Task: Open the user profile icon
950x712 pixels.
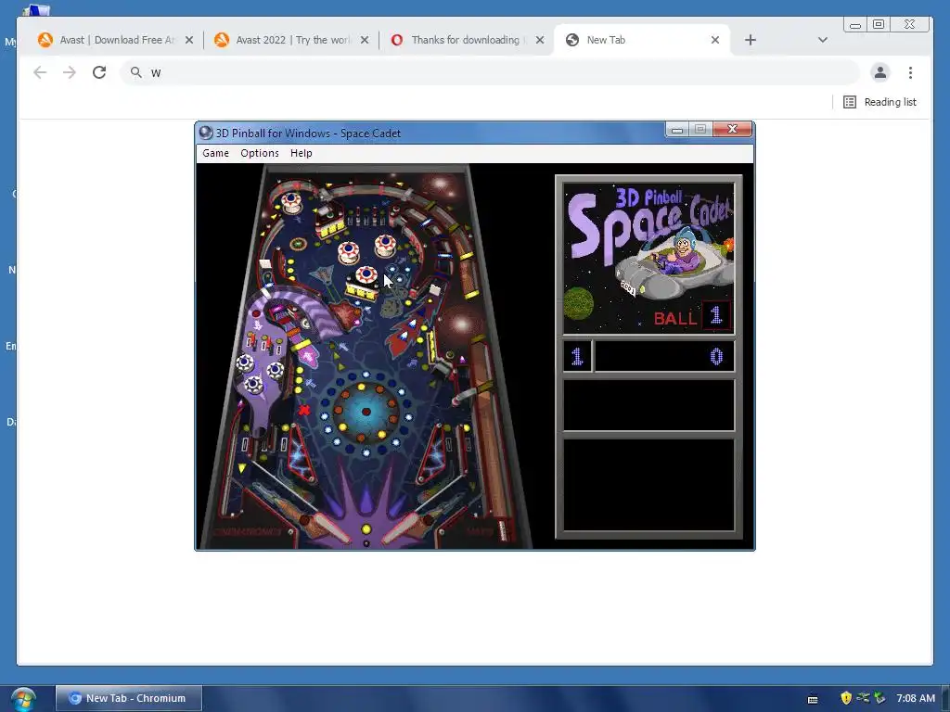Action: [x=880, y=72]
